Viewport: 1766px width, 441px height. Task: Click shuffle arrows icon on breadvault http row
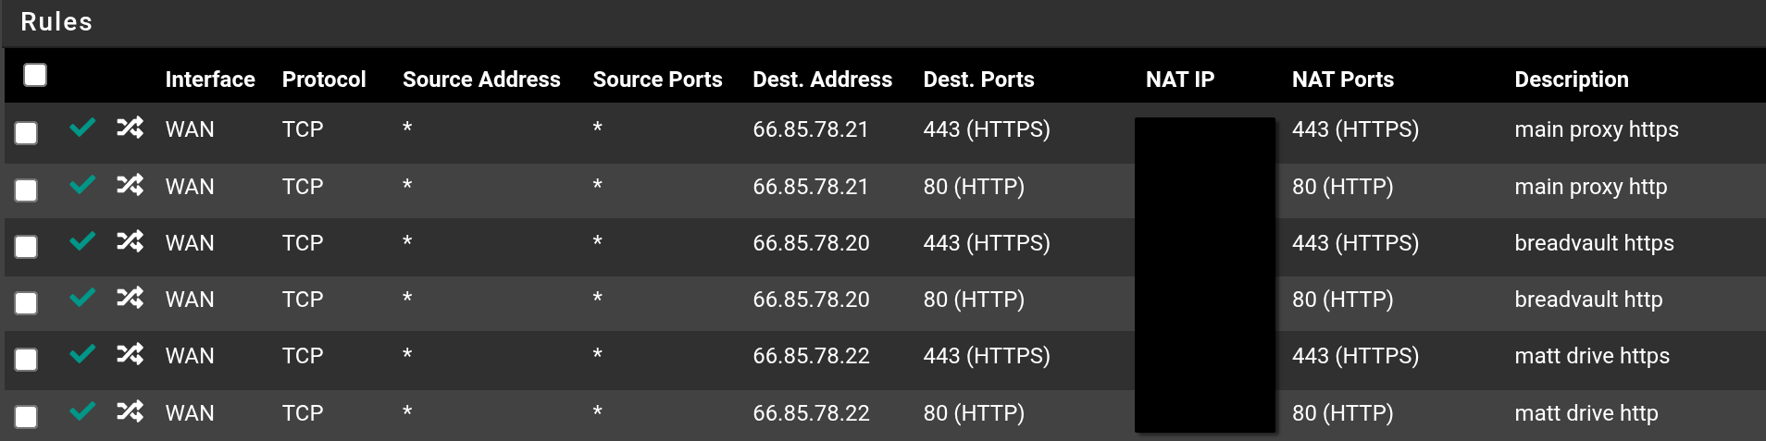tap(130, 298)
